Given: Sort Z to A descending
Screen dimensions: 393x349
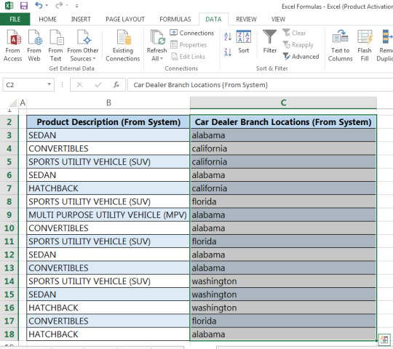Looking at the screenshot, I should [228, 52].
